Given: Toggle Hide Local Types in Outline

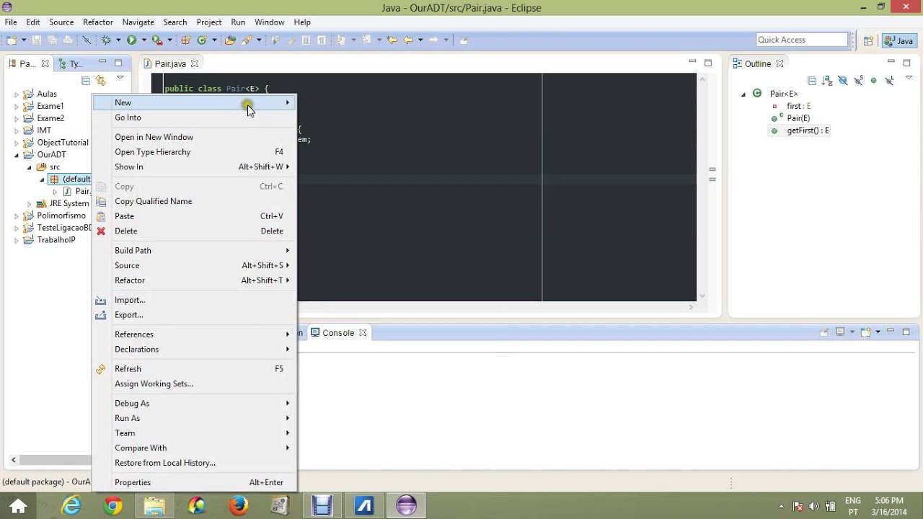Looking at the screenshot, I should tap(889, 81).
